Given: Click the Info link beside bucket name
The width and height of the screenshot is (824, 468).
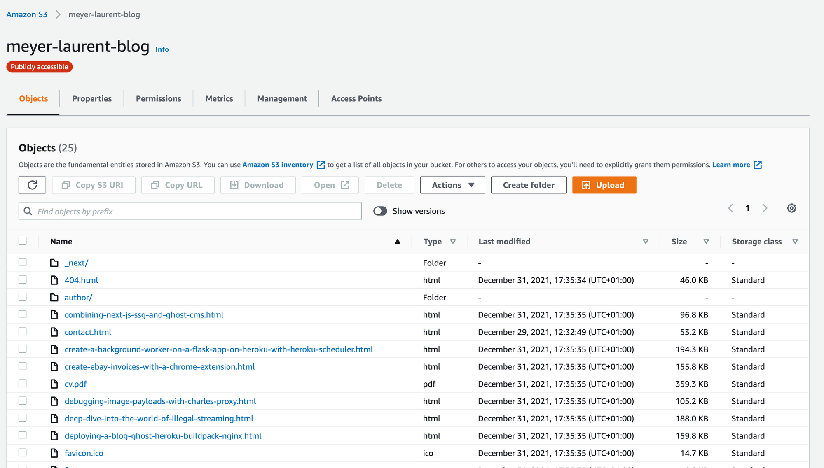Looking at the screenshot, I should (x=162, y=49).
